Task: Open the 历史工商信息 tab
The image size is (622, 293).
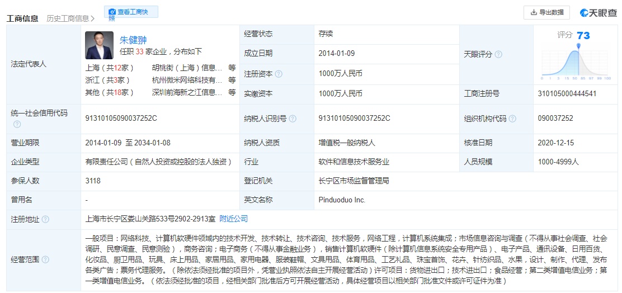Action: point(70,18)
